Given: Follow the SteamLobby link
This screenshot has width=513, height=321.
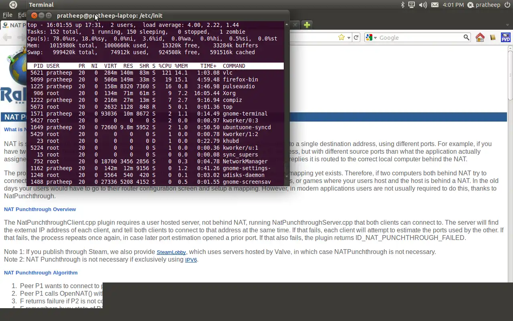Looking at the screenshot, I should pyautogui.click(x=171, y=252).
